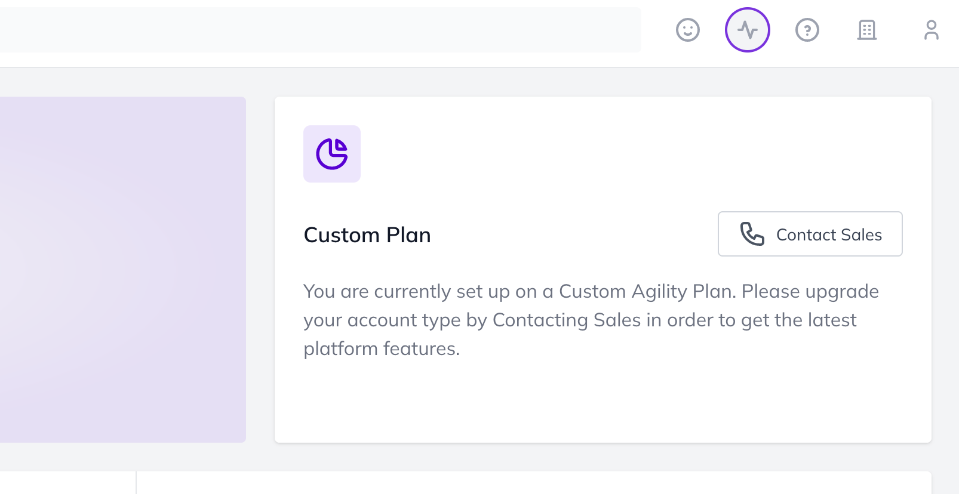Click the purple pie chart plan icon

tap(332, 154)
